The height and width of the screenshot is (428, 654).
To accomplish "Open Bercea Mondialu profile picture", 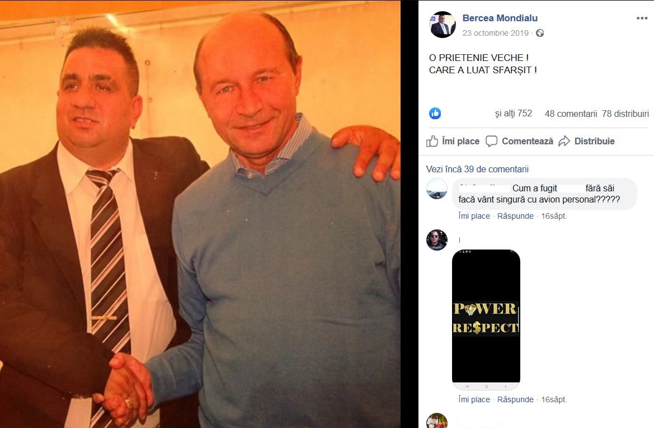I will tap(443, 25).
